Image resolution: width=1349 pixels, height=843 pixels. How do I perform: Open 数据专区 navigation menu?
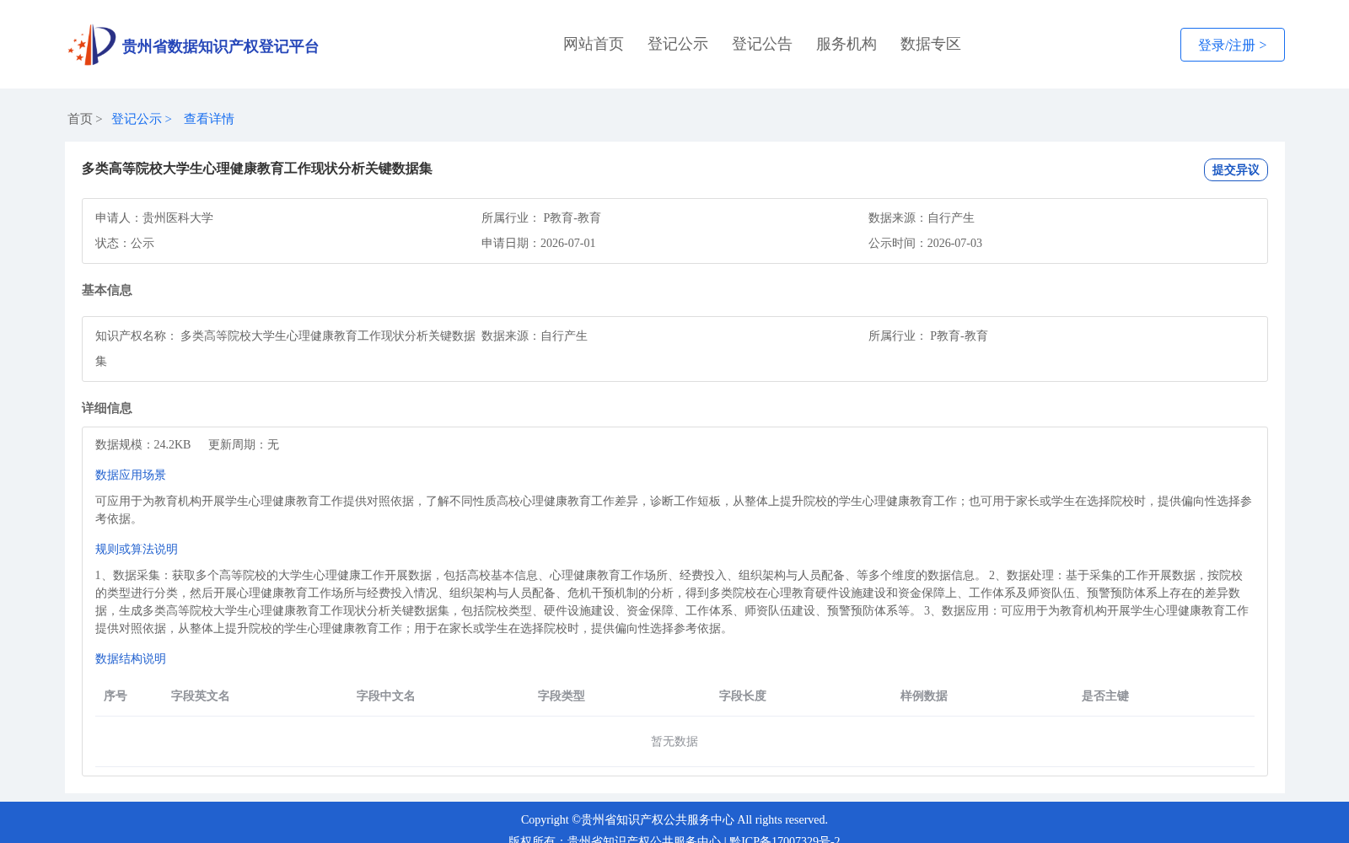pos(931,44)
